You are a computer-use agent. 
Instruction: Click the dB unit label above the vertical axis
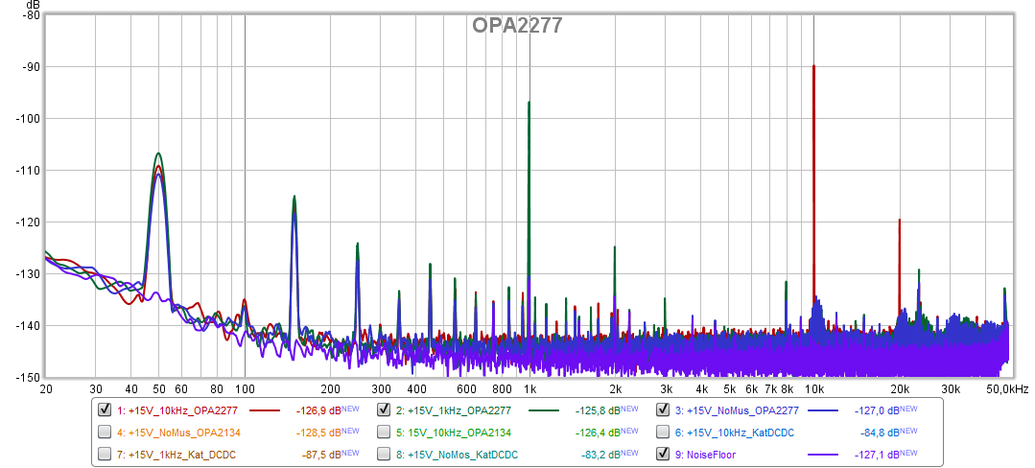[33, 5]
